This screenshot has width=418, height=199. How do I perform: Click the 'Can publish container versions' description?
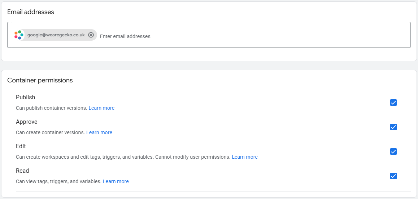tap(52, 108)
